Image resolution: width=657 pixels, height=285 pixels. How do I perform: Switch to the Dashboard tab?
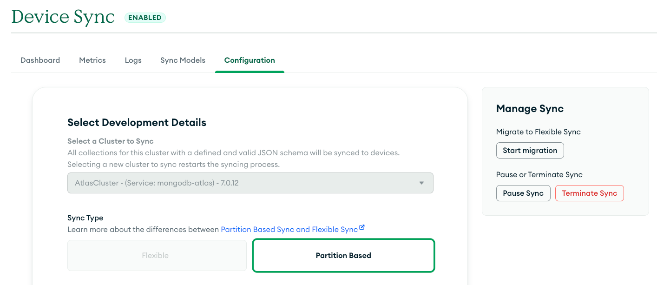(40, 60)
